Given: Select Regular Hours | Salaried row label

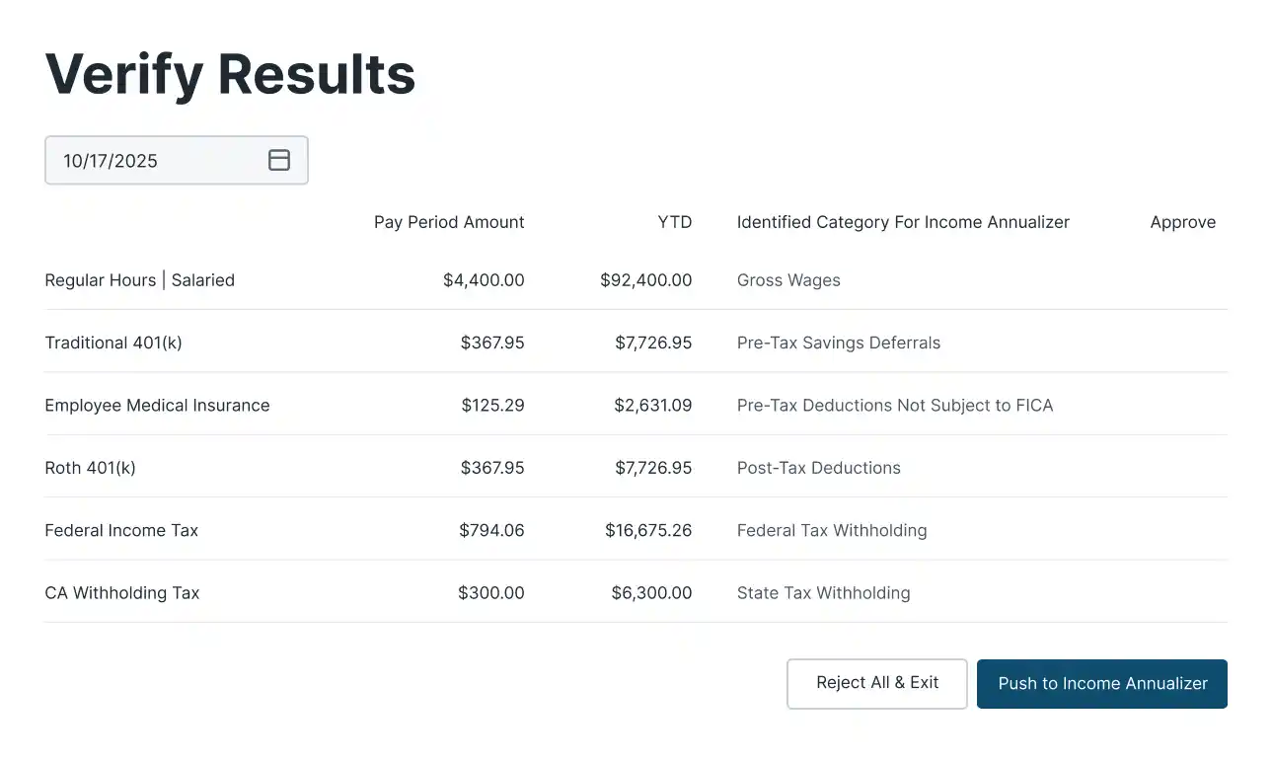Looking at the screenshot, I should (140, 280).
